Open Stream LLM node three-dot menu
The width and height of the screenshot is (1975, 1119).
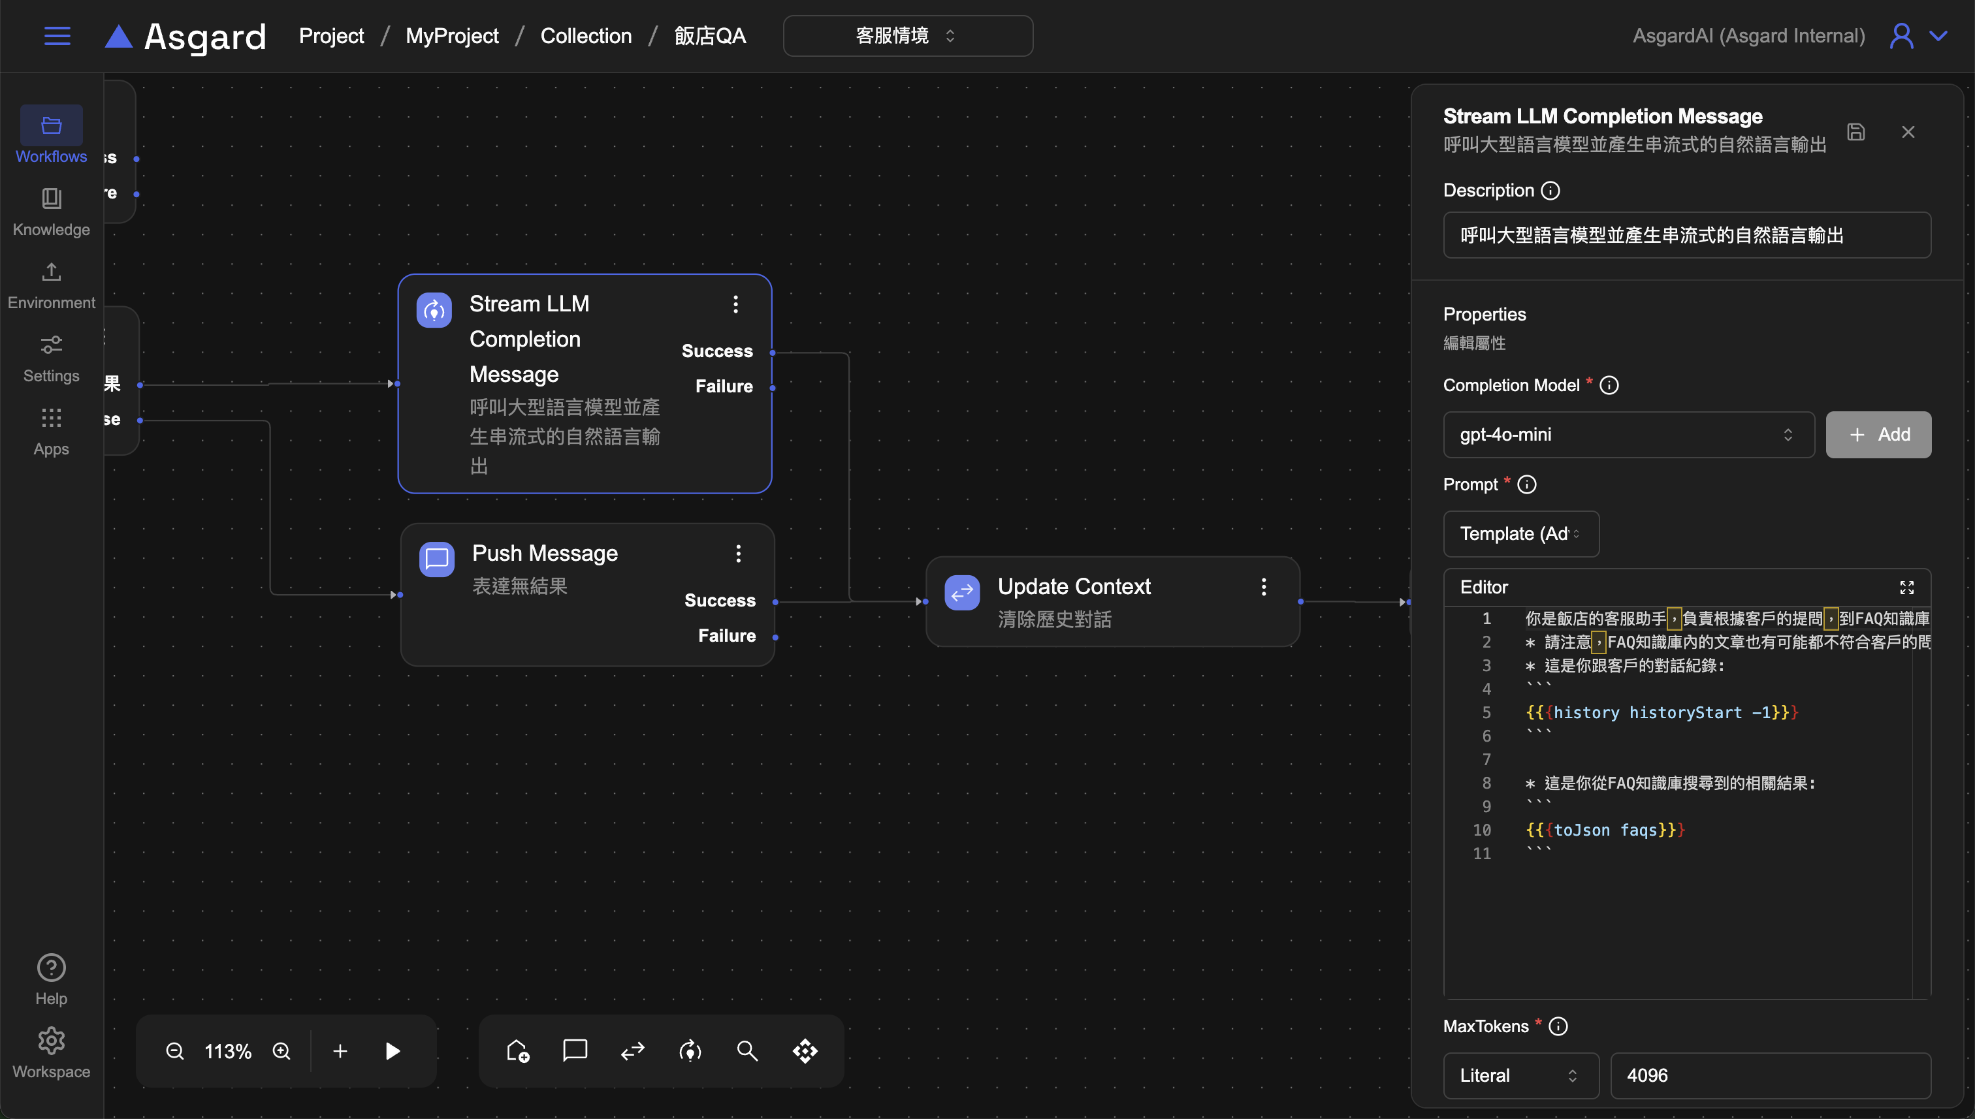pyautogui.click(x=735, y=304)
